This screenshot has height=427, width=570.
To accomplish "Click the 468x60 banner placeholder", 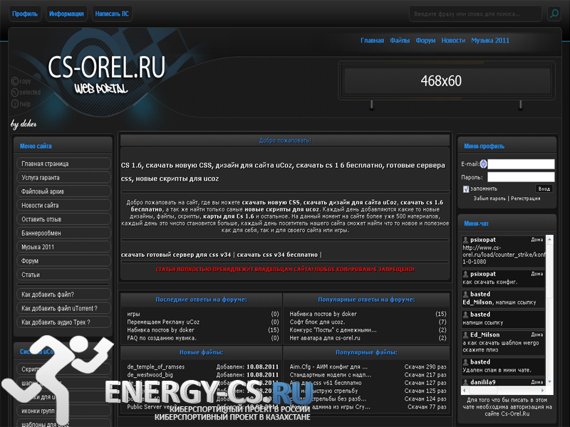I will pyautogui.click(x=447, y=80).
